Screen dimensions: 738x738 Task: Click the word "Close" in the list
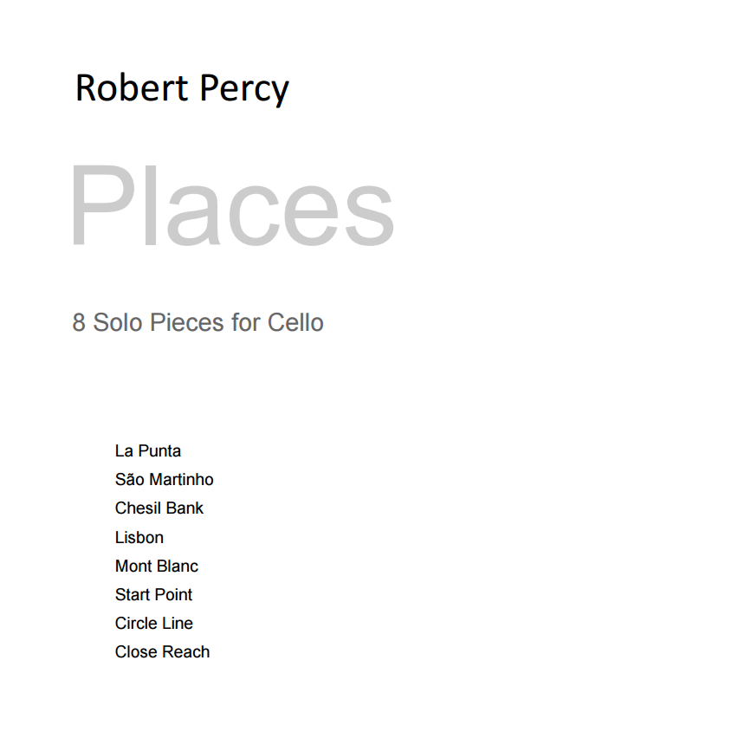(x=136, y=652)
